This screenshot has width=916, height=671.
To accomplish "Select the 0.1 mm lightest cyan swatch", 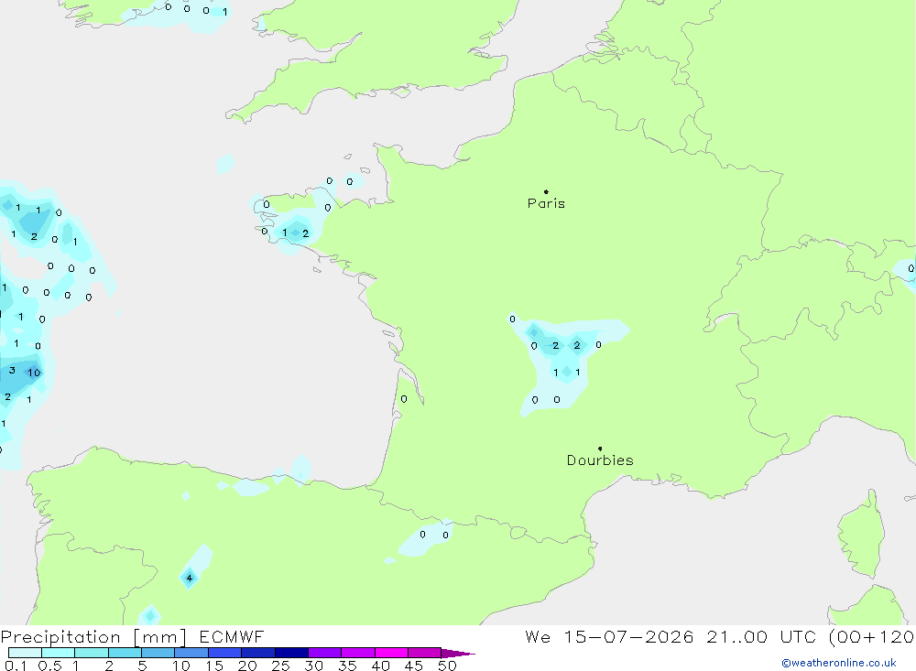I will [25, 653].
